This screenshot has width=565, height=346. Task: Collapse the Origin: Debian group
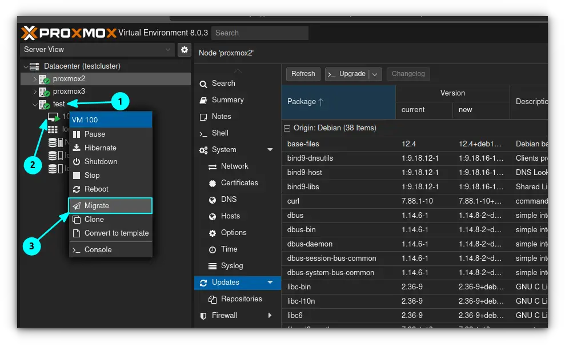[x=287, y=129]
